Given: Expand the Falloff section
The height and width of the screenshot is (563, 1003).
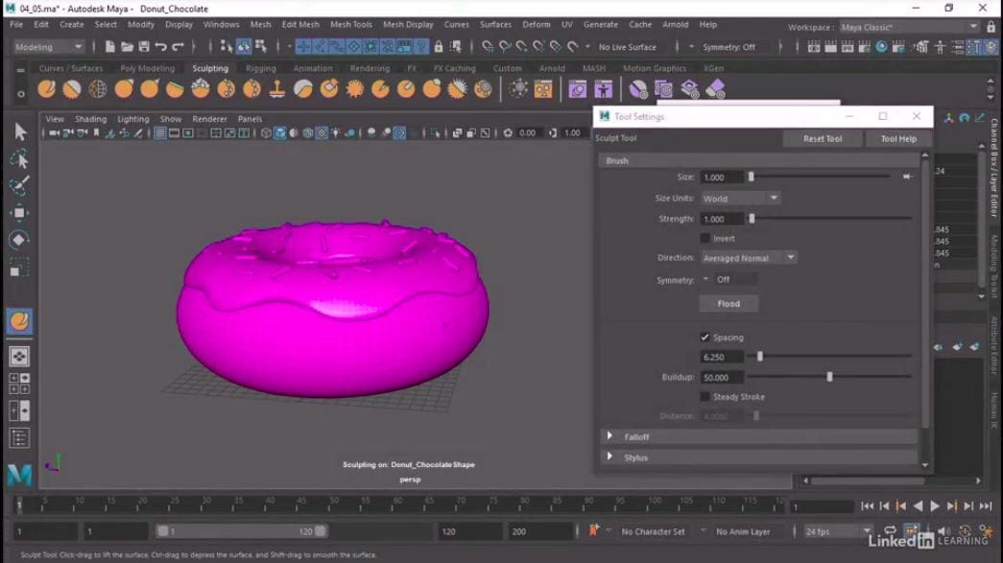Looking at the screenshot, I should 609,436.
